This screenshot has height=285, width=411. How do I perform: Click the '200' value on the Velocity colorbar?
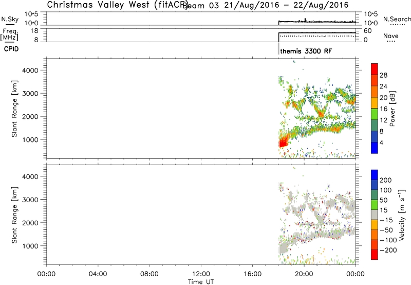(386, 180)
